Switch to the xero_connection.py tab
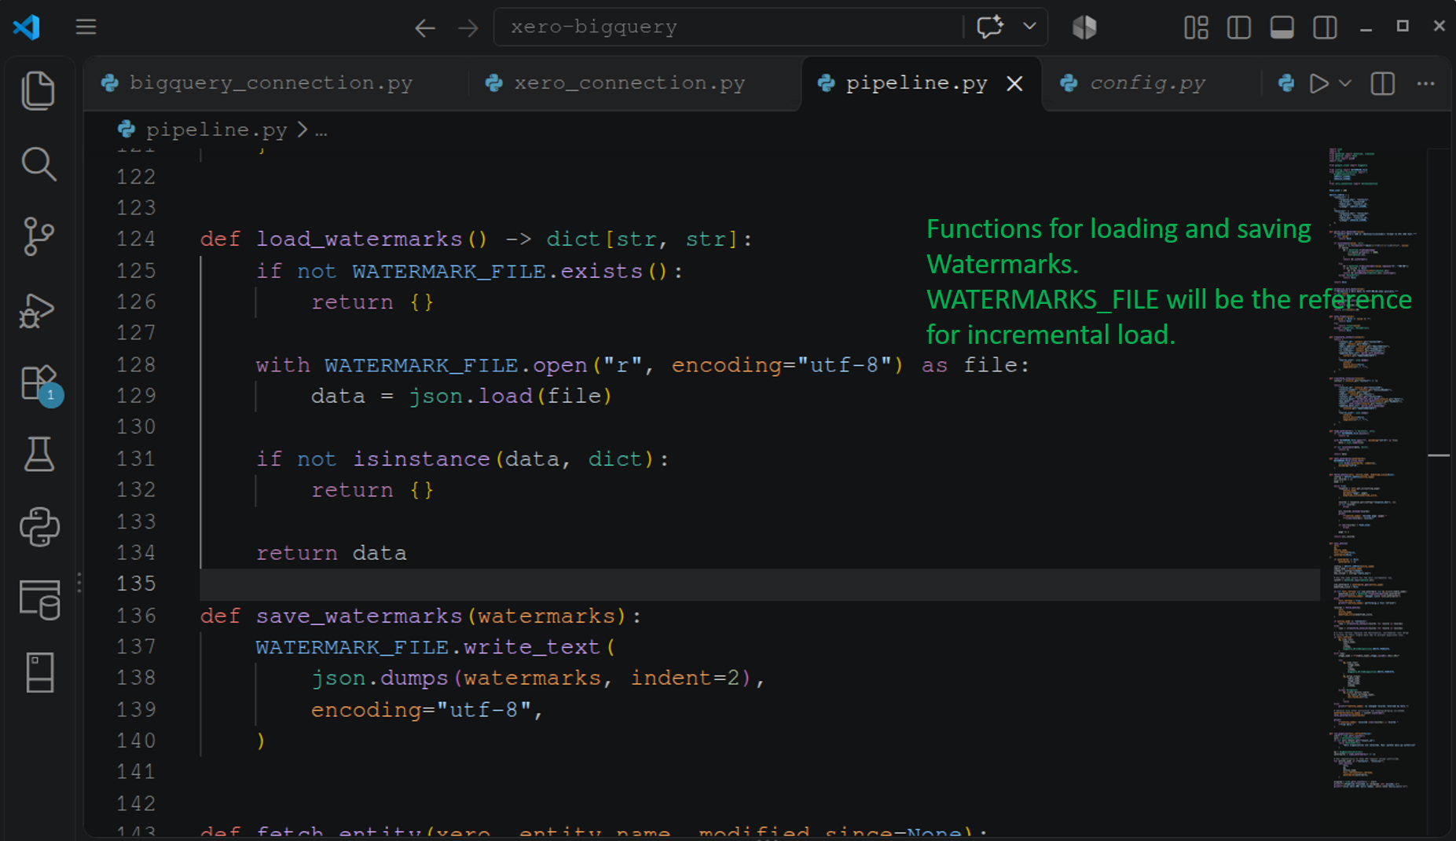The width and height of the screenshot is (1456, 841). click(x=633, y=83)
